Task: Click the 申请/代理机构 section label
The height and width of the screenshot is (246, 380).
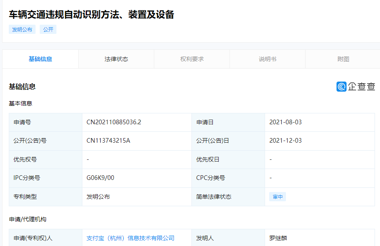Action: pos(28,219)
